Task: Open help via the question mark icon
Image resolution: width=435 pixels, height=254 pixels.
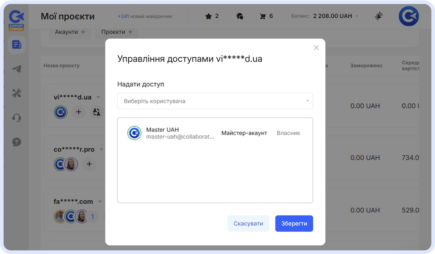Action: (x=16, y=142)
